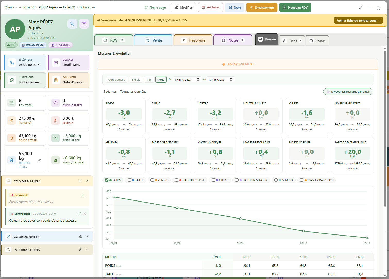Send measurements by email button
Image resolution: width=389 pixels, height=279 pixels.
[348, 92]
